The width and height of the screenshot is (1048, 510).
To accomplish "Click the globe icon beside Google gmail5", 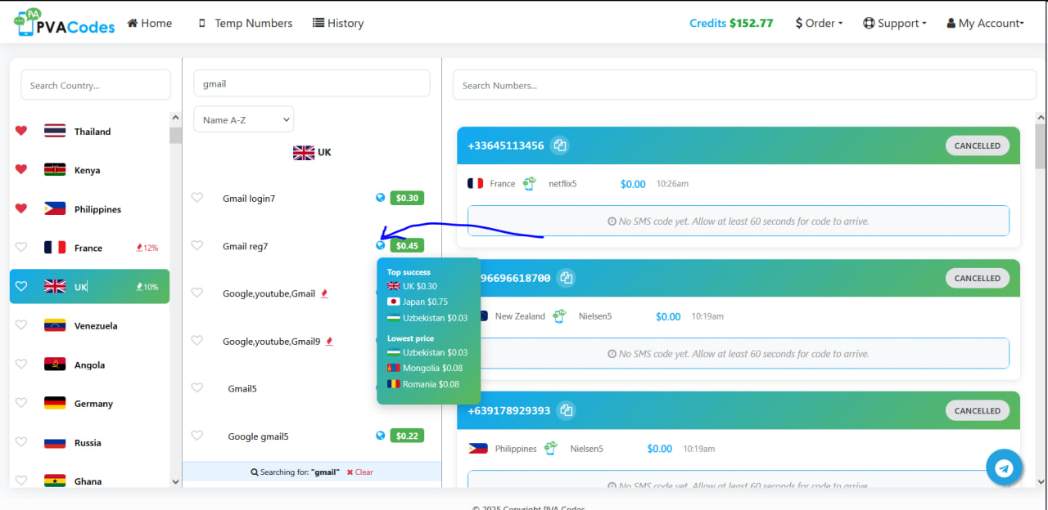I will pos(380,436).
